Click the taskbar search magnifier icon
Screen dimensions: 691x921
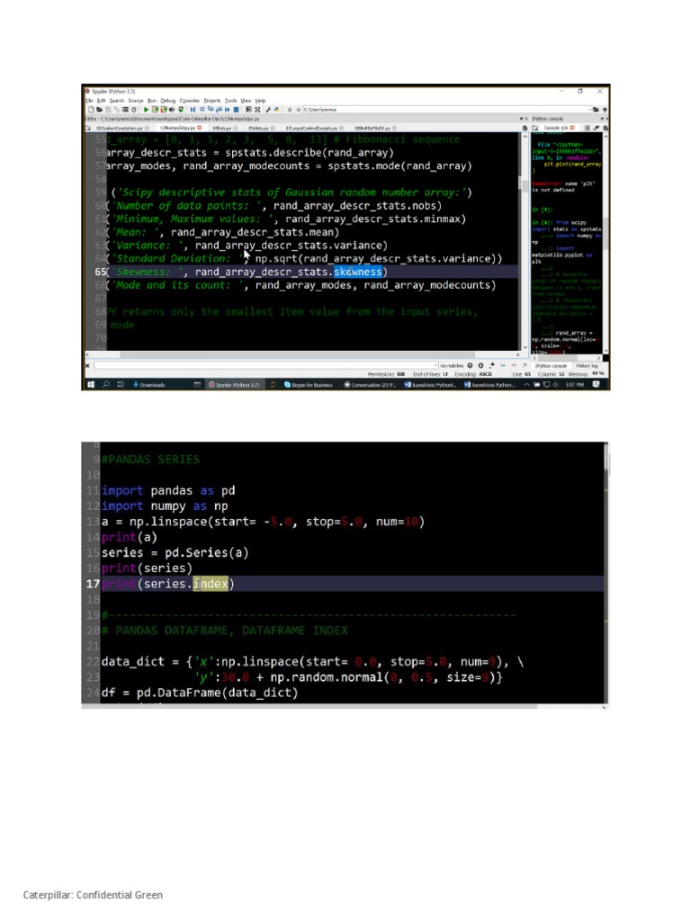(x=106, y=385)
